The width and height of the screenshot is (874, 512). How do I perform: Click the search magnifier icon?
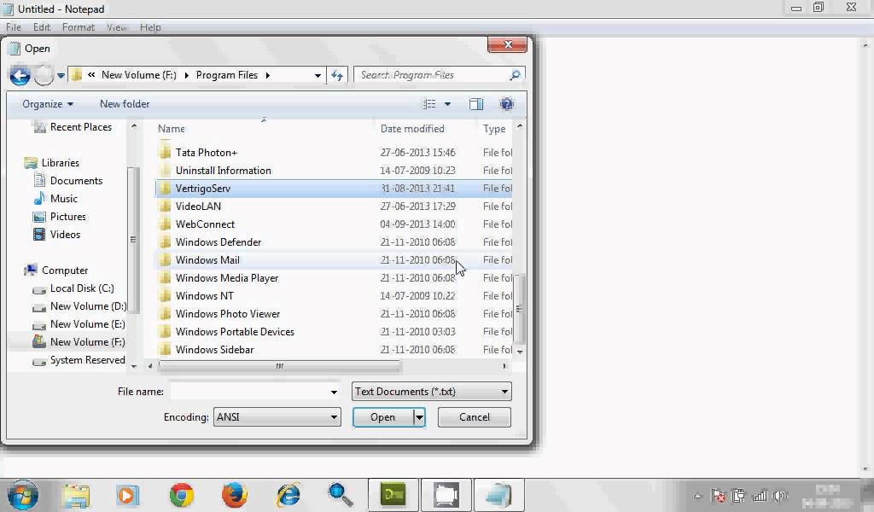pos(515,74)
